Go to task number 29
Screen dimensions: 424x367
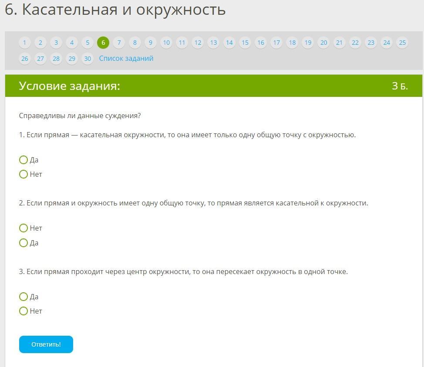(72, 59)
